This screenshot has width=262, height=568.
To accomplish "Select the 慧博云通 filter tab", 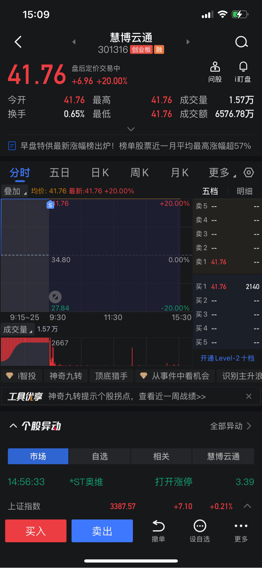I will [x=223, y=456].
